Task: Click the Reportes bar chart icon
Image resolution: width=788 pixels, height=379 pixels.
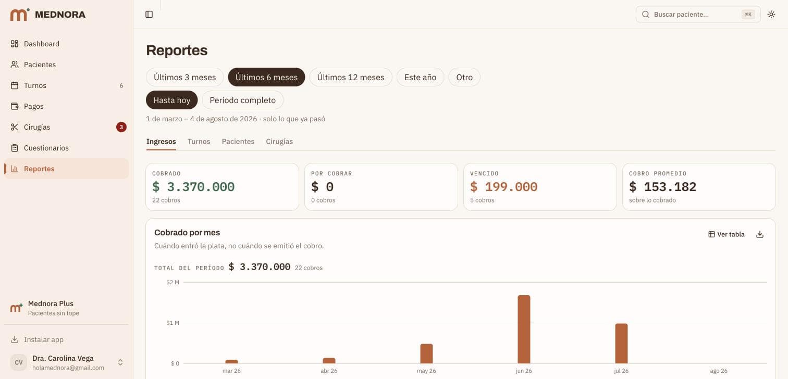Action: tap(15, 169)
